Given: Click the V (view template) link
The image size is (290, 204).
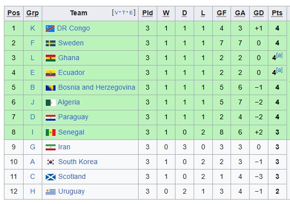Looking at the screenshot, I should [x=116, y=13].
